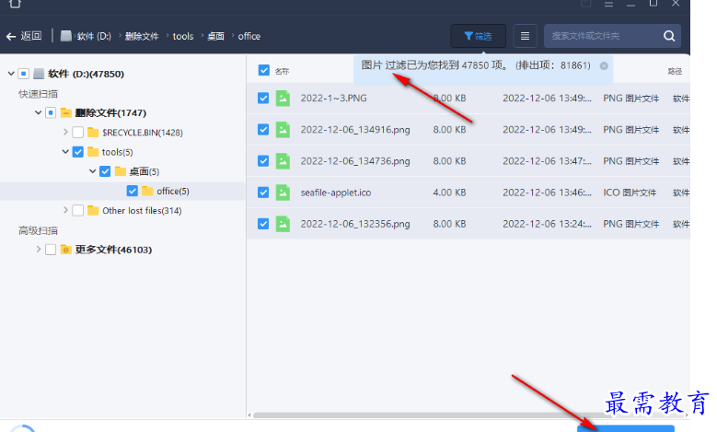Check the $RECYCLE.BIN(1428) checkbox

pyautogui.click(x=78, y=133)
